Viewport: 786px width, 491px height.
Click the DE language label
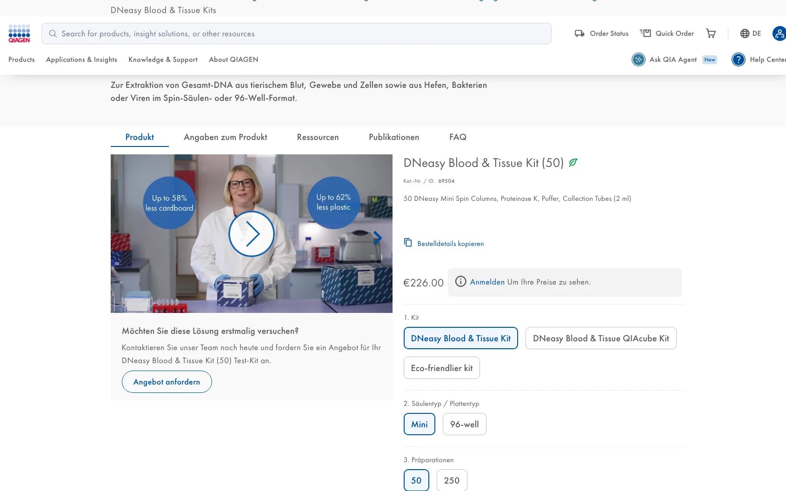pyautogui.click(x=757, y=33)
